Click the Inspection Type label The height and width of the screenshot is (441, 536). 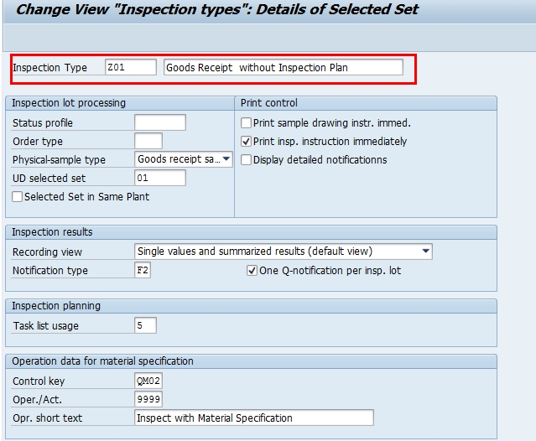[49, 68]
